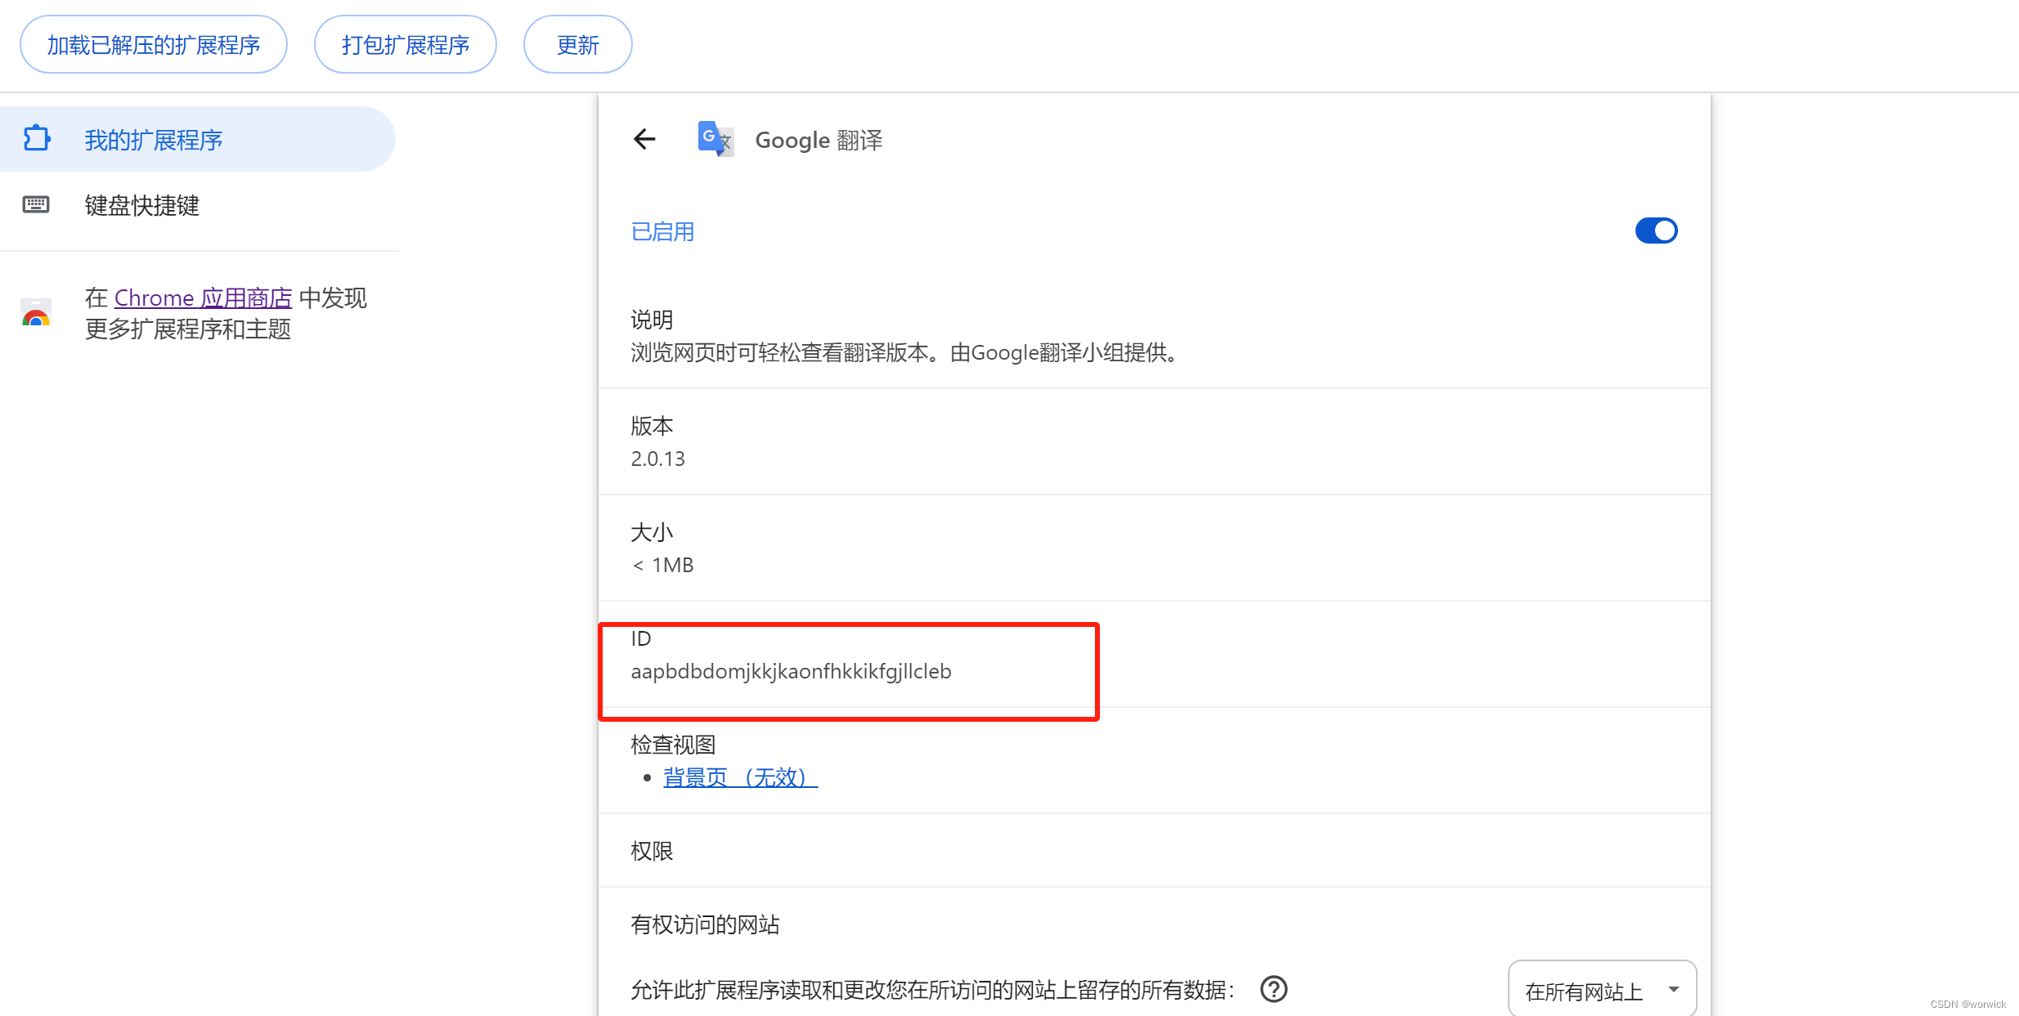Select the extension ID text aapbdbdomjkkjkaonfhkkikfgjllcleb
Image resolution: width=2019 pixels, height=1016 pixels.
coord(790,671)
